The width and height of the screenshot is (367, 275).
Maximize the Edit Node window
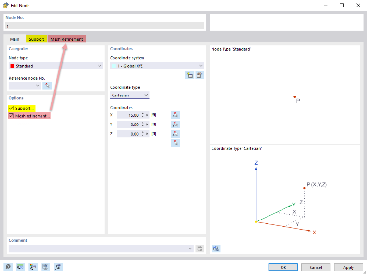(342, 5)
